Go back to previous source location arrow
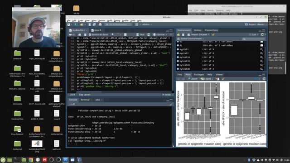 (x=70, y=34)
